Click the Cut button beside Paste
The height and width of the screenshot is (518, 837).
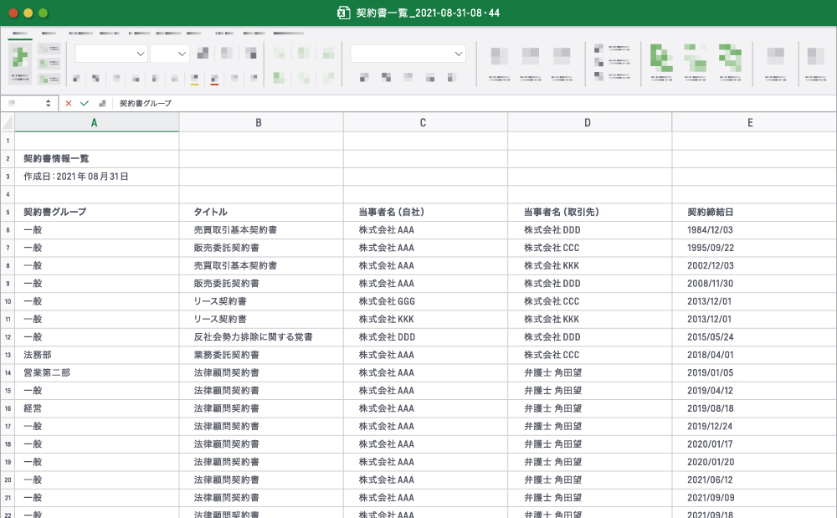click(x=49, y=50)
